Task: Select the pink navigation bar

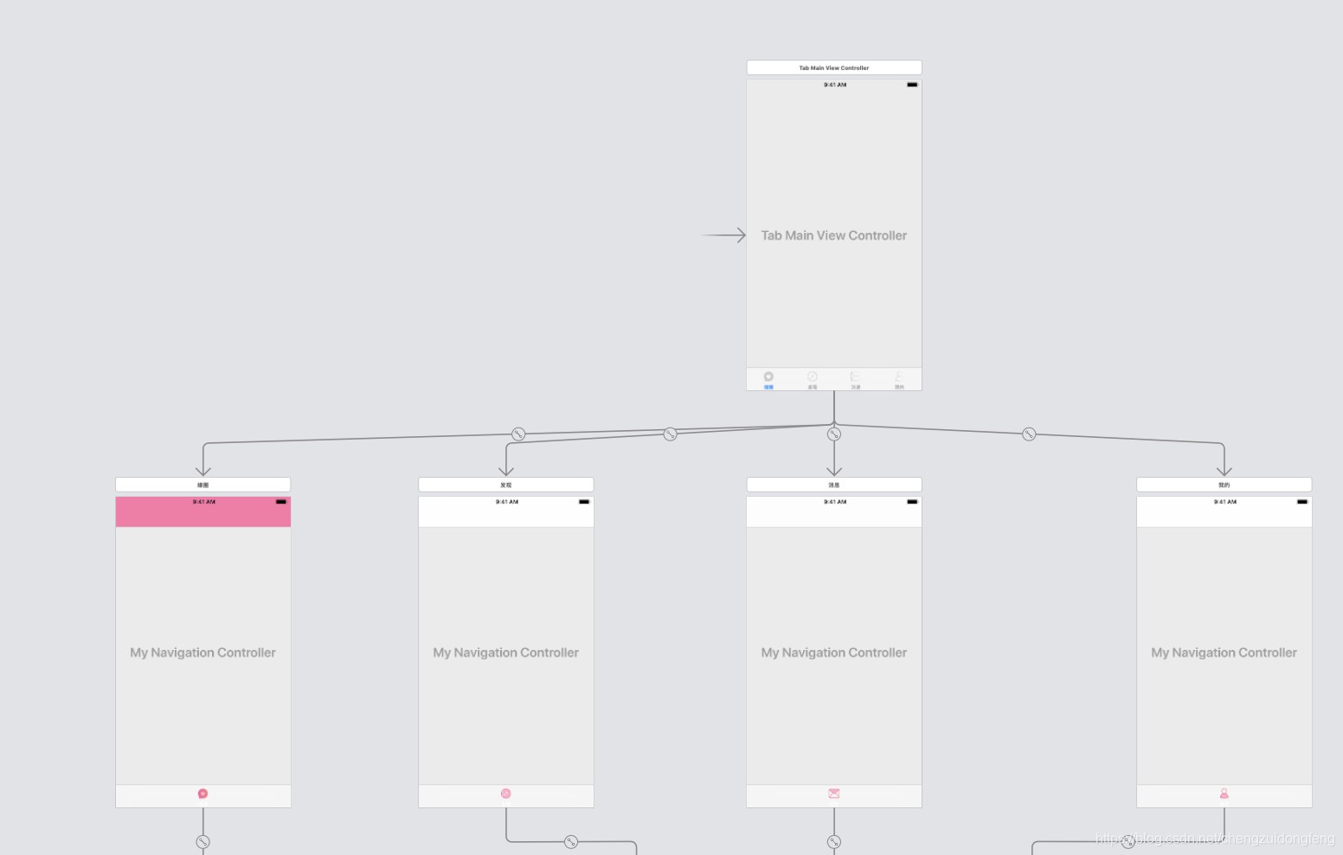Action: point(203,511)
